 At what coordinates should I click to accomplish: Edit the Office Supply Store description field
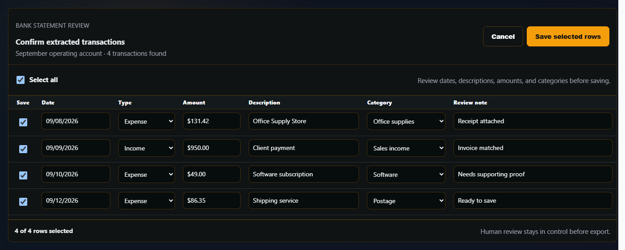[304, 121]
